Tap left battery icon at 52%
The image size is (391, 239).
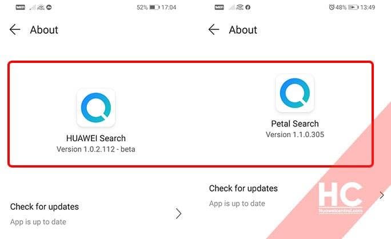tap(154, 7)
